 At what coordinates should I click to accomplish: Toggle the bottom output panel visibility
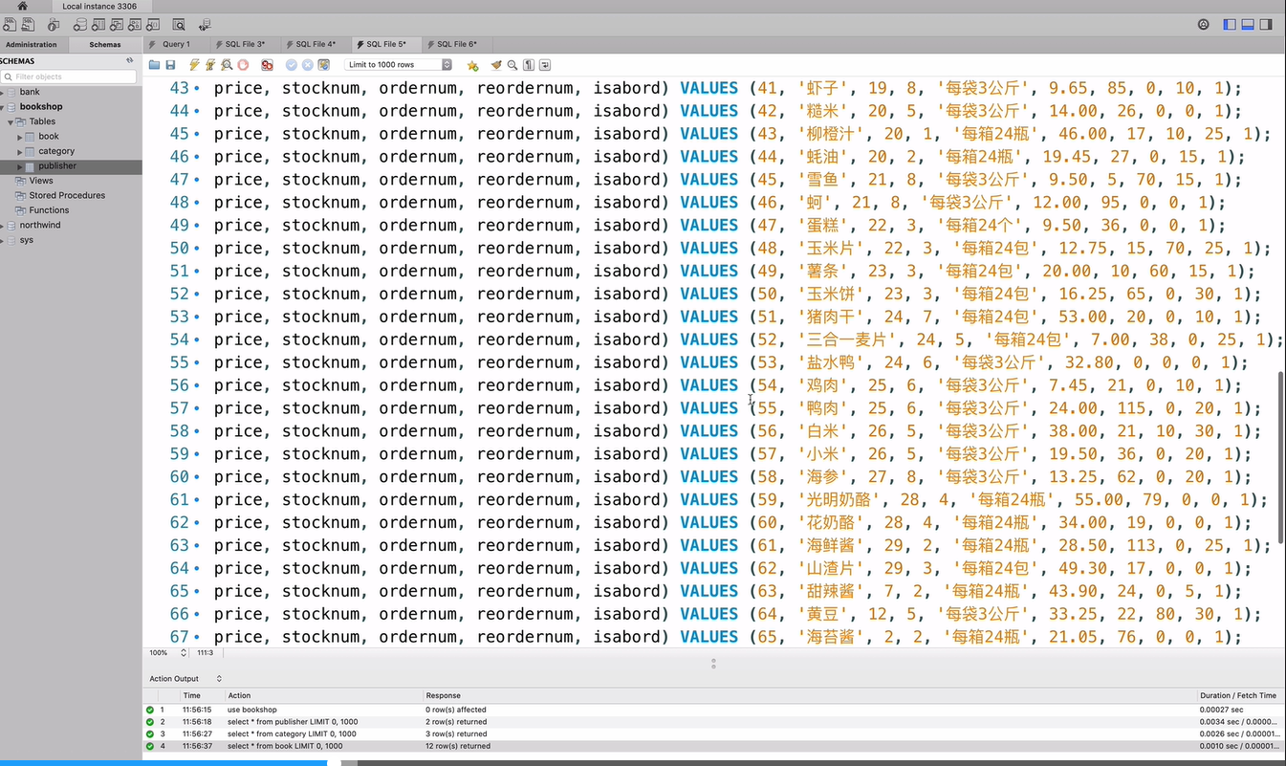(x=1248, y=25)
